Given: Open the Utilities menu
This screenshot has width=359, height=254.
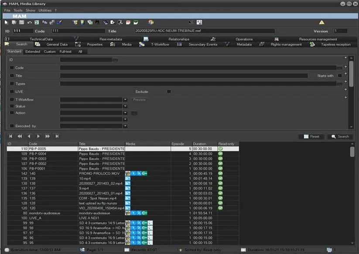Looking at the screenshot, I should click(44, 10).
